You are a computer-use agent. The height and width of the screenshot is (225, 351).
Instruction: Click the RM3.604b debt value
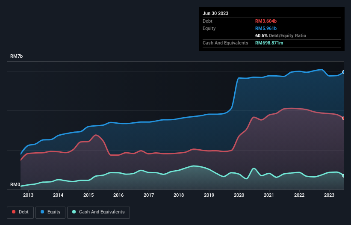[266, 21]
